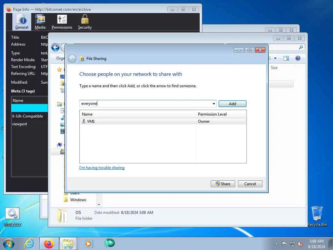
Task: Switch to the Media tab in Page Info
Action: click(40, 22)
